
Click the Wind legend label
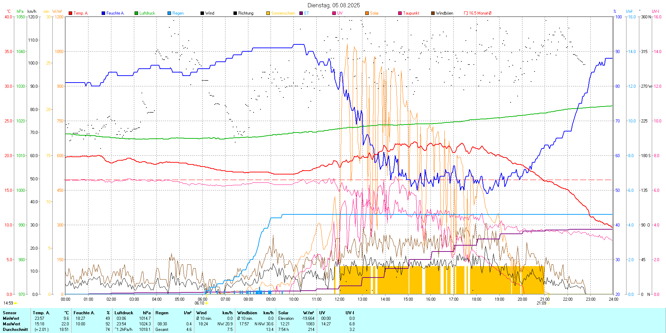(x=210, y=13)
